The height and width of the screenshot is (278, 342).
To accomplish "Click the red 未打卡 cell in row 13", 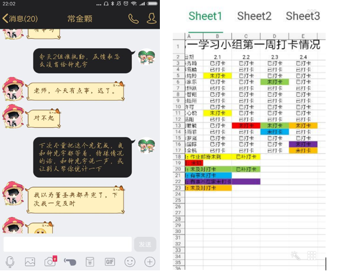I will pyautogui.click(x=246, y=126).
